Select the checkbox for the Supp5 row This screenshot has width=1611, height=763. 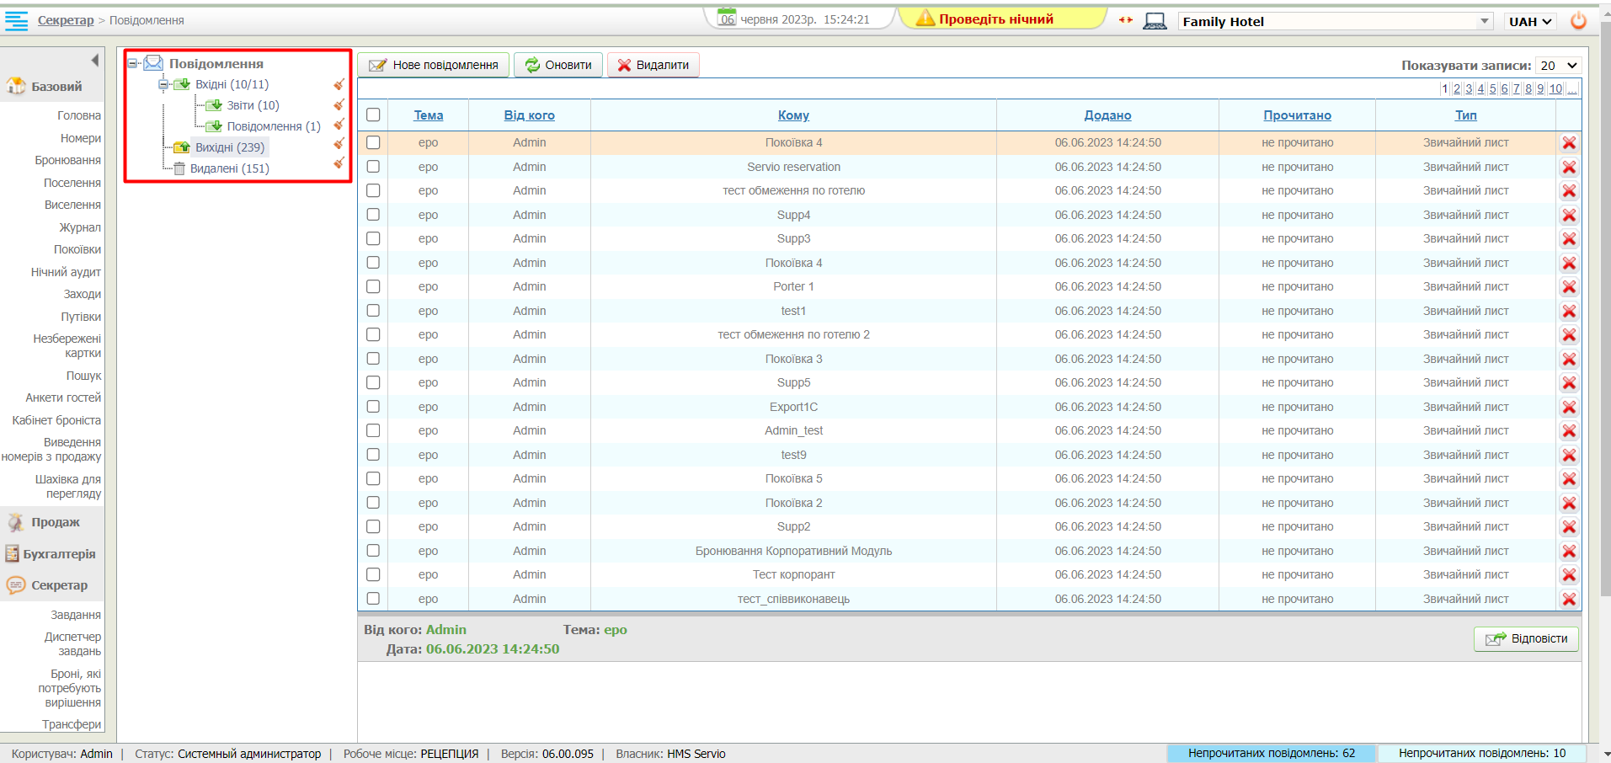(x=373, y=383)
